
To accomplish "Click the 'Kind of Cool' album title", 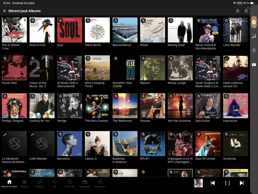I will (x=37, y=45).
